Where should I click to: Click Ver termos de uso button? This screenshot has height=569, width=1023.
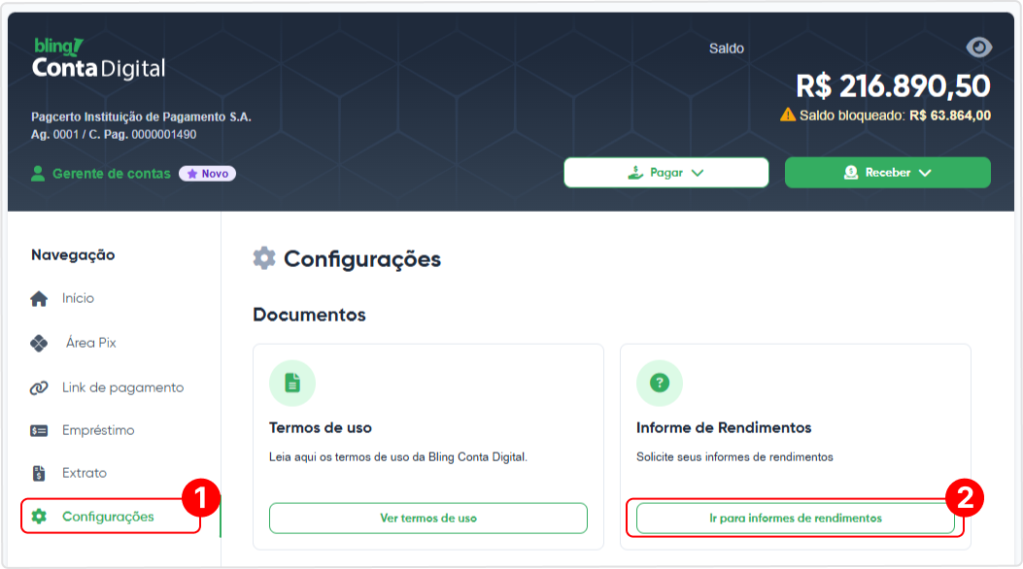click(428, 519)
